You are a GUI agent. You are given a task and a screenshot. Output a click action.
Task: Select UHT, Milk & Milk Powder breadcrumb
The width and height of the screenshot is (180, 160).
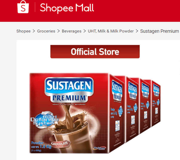pyautogui.click(x=111, y=31)
